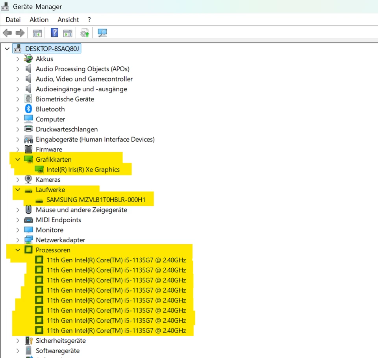Viewport: 378px width, 358px height.
Task: Click the Bluetooth category icon
Action: click(x=28, y=109)
